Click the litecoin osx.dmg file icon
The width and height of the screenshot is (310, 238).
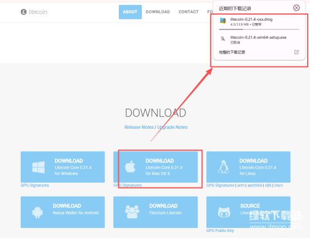click(x=223, y=21)
